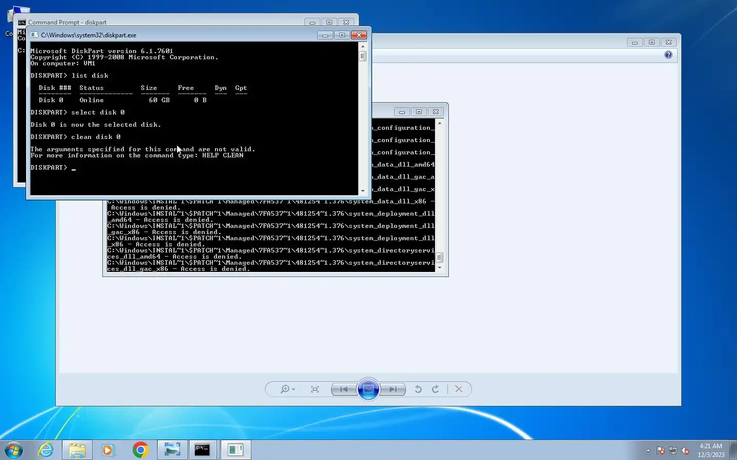Start the slide show with the blue round button
Viewport: 737px width, 460px height.
click(x=368, y=389)
